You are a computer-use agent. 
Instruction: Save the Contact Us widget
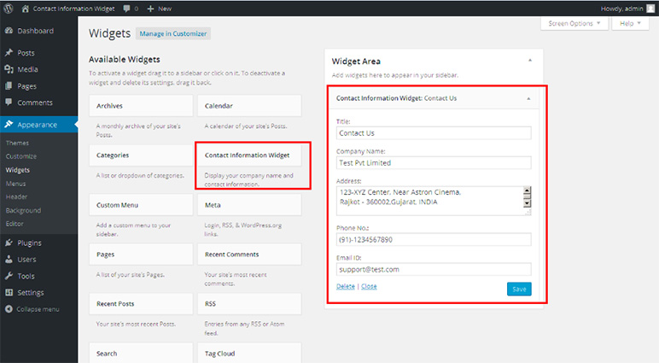pos(519,289)
